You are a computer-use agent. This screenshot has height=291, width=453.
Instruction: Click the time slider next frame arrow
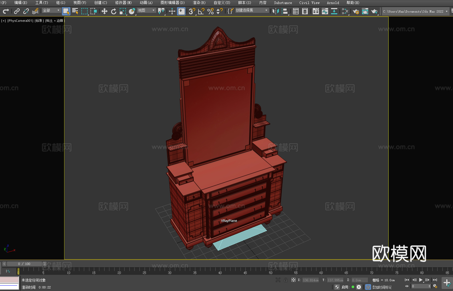44,264
